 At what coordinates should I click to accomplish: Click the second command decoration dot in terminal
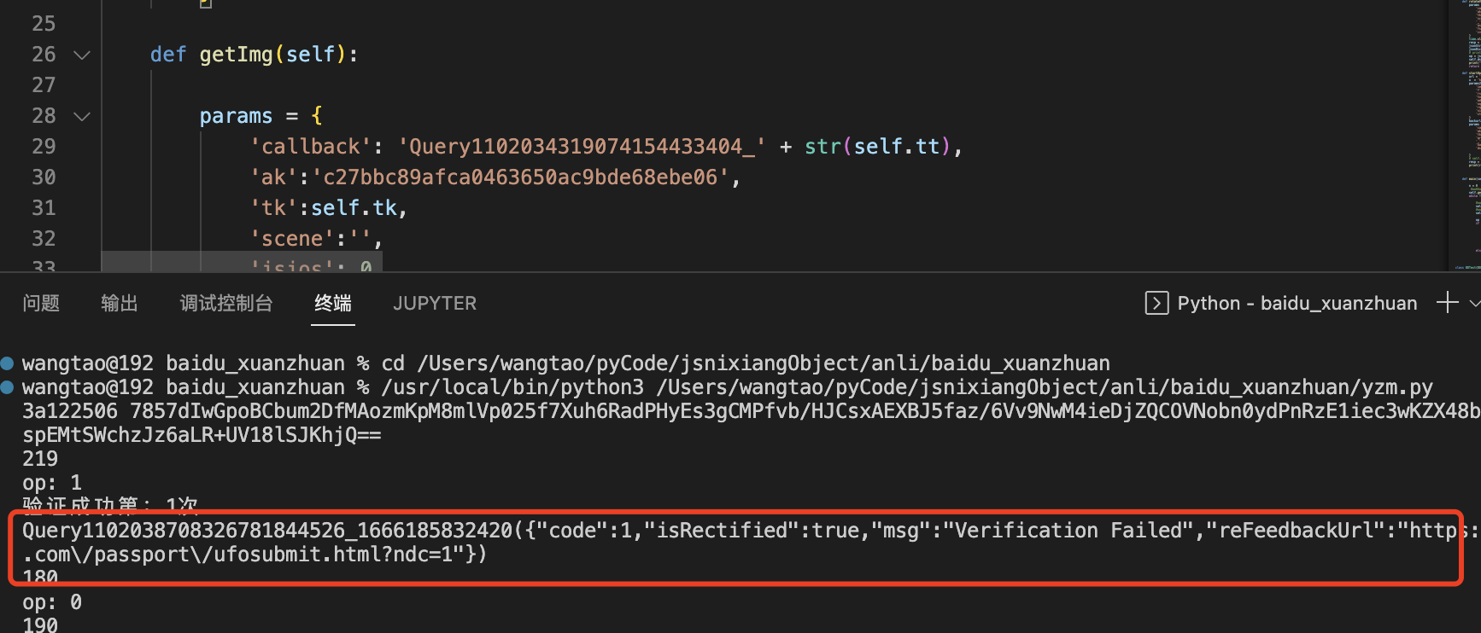click(7, 387)
